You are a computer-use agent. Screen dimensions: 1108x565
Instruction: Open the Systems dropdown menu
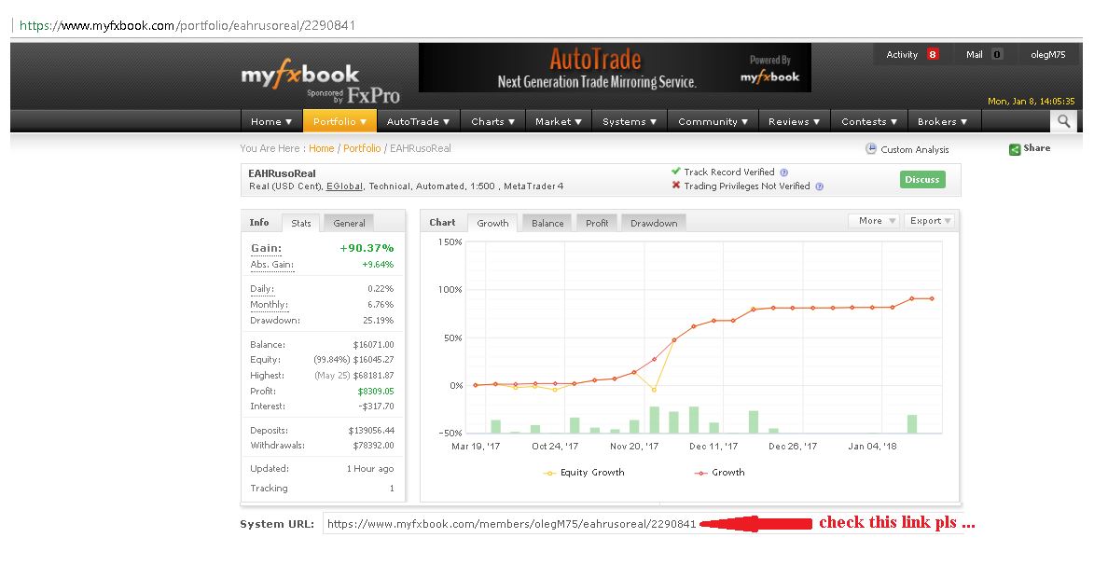[x=630, y=121]
